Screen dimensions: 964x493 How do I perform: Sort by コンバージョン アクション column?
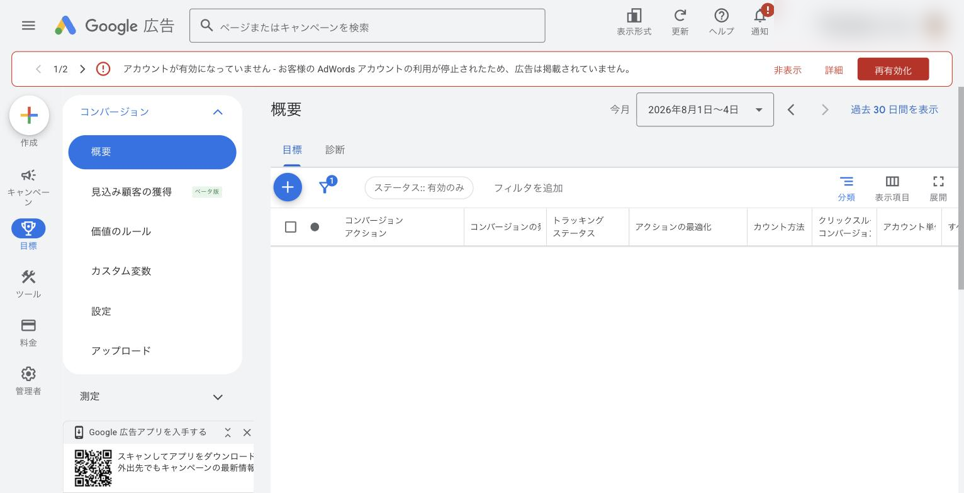(x=374, y=227)
